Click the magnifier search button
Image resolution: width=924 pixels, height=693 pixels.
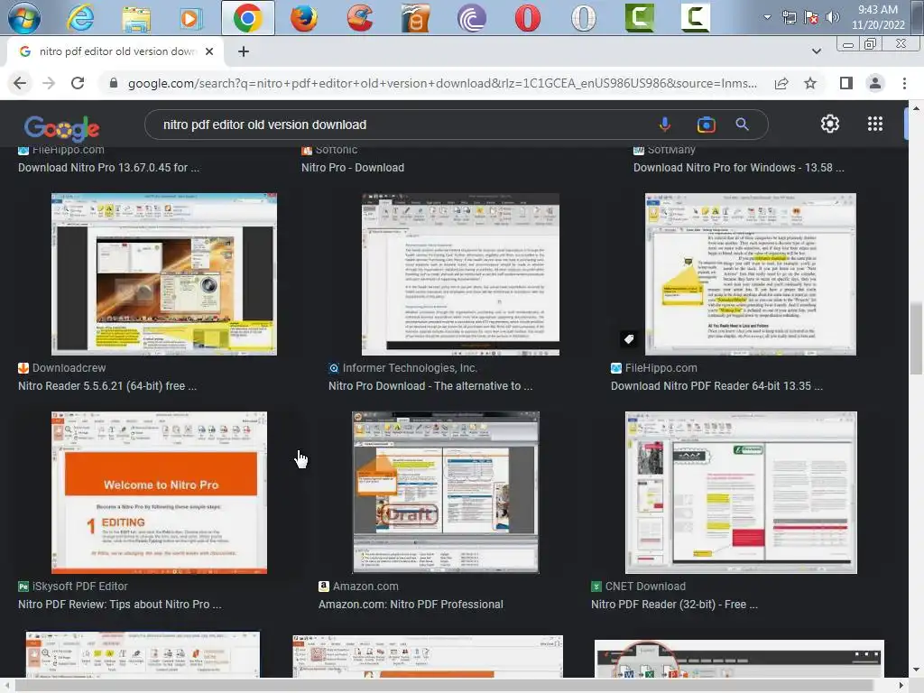[x=742, y=125]
